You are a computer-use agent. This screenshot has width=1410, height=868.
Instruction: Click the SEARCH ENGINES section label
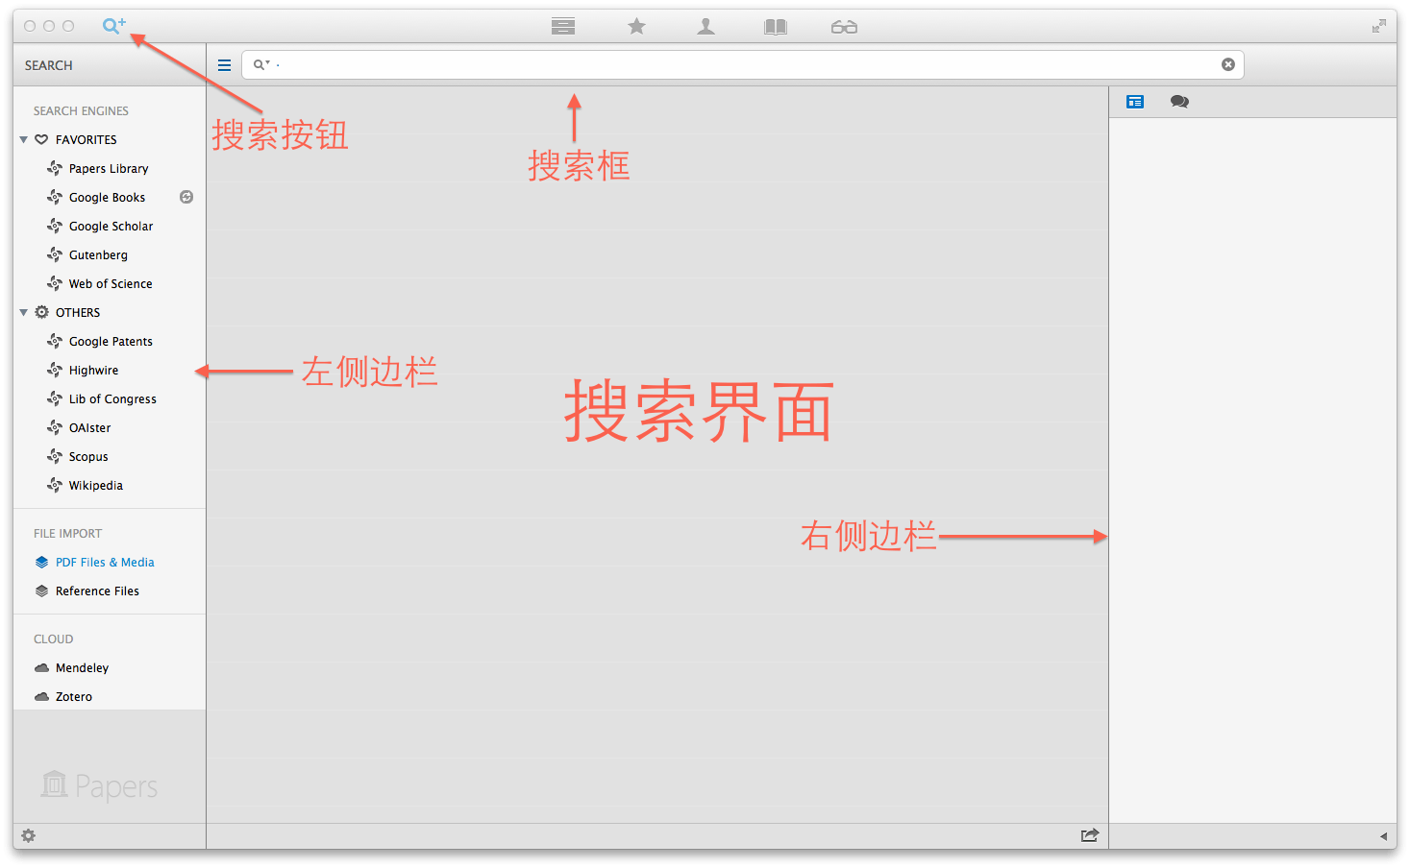[x=81, y=111]
